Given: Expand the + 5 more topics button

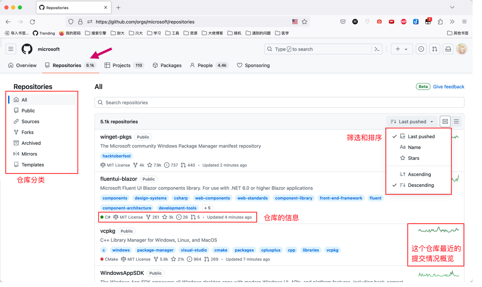Looking at the screenshot, I should (x=207, y=208).
